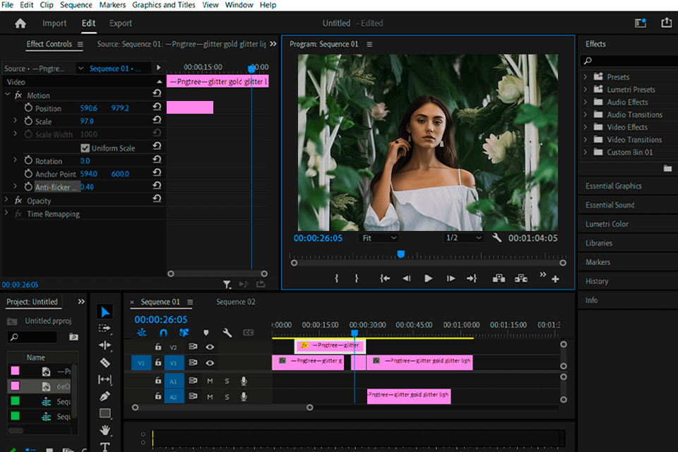This screenshot has width=678, height=452.
Task: Click the Effects search field
Action: [x=629, y=61]
